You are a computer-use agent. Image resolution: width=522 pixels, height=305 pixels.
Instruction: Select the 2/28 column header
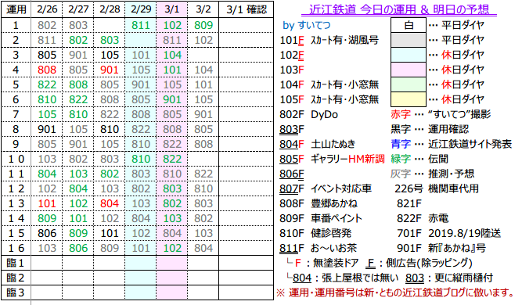coord(110,9)
